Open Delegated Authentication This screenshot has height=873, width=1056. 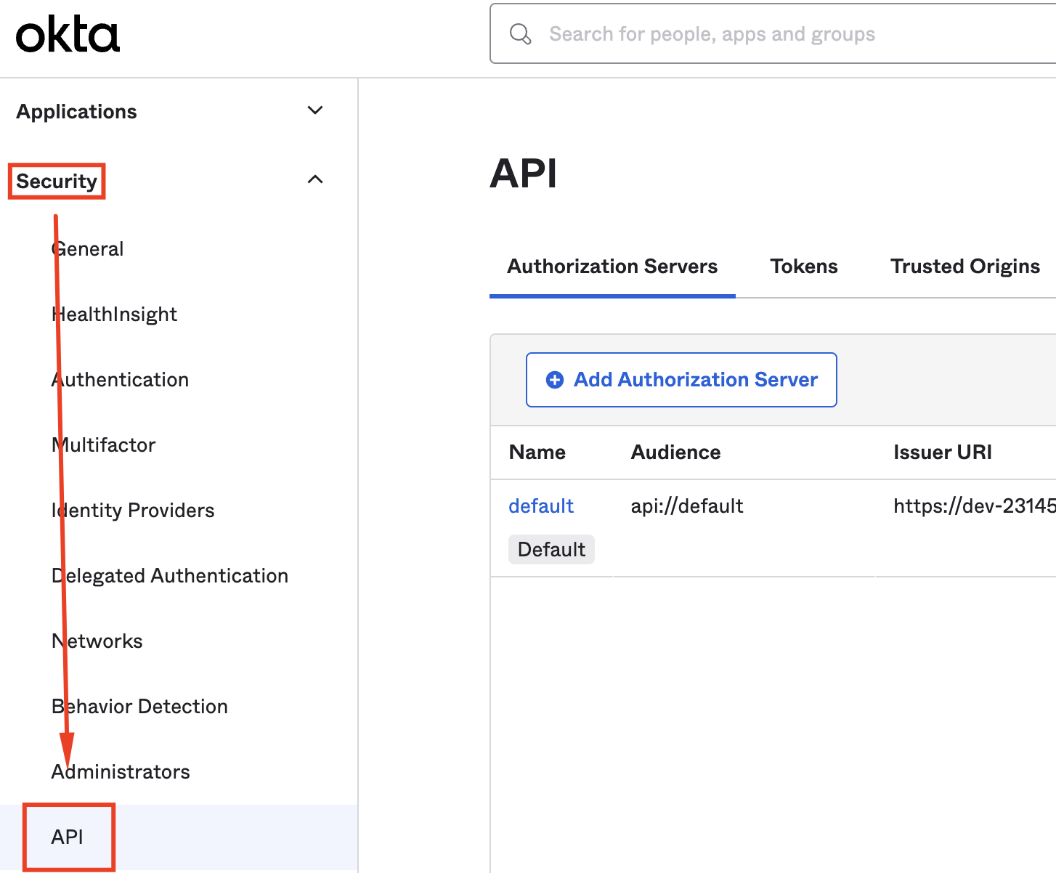click(170, 576)
